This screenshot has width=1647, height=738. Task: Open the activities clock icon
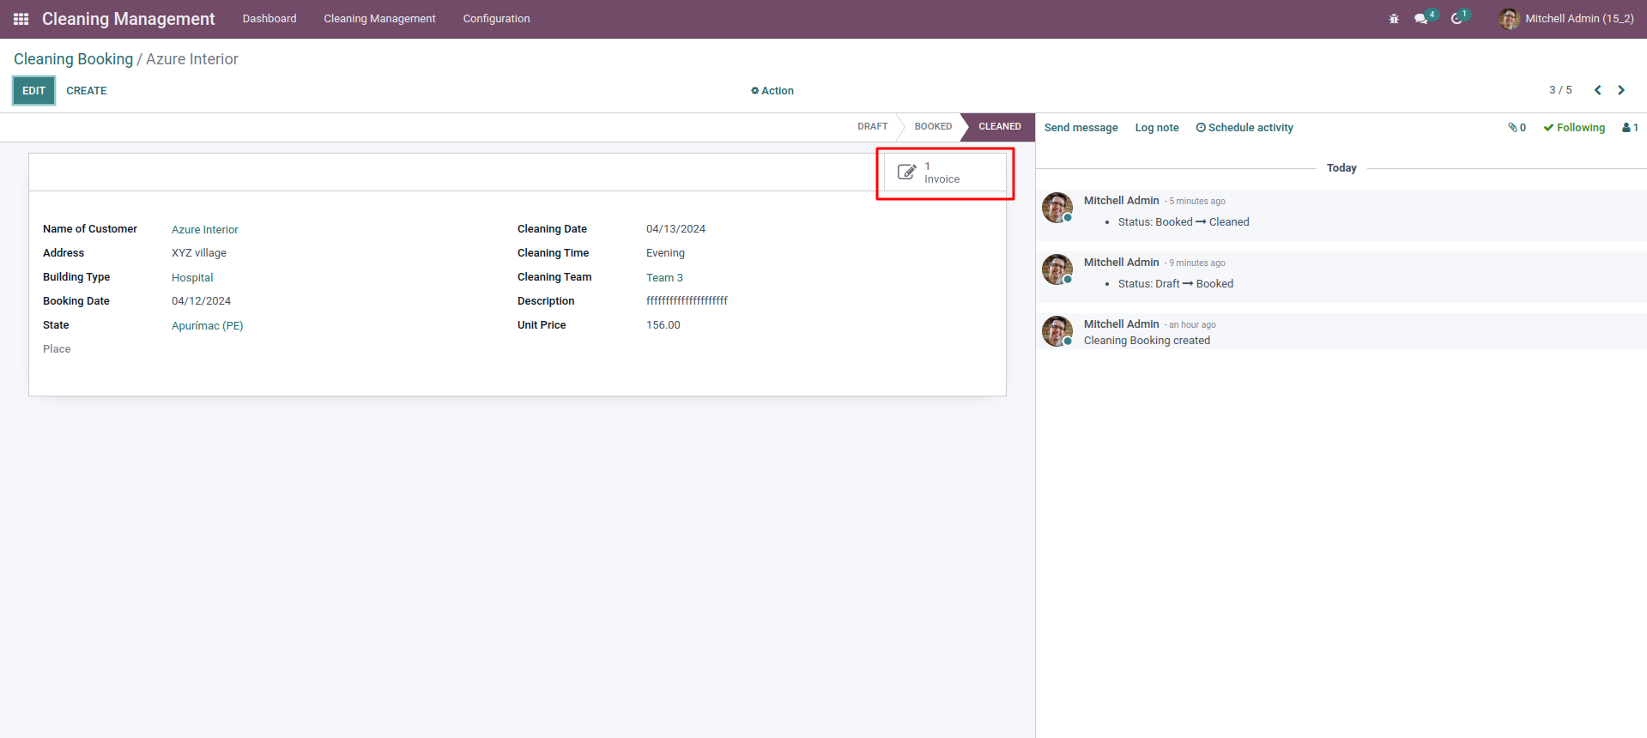[x=1457, y=19]
